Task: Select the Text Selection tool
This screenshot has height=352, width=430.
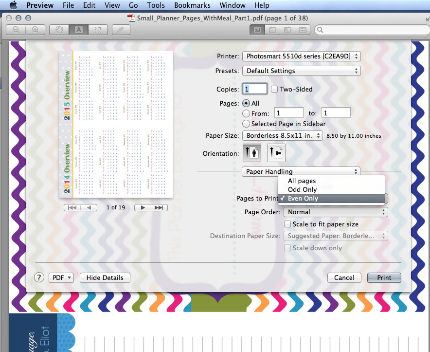Action: click(79, 29)
